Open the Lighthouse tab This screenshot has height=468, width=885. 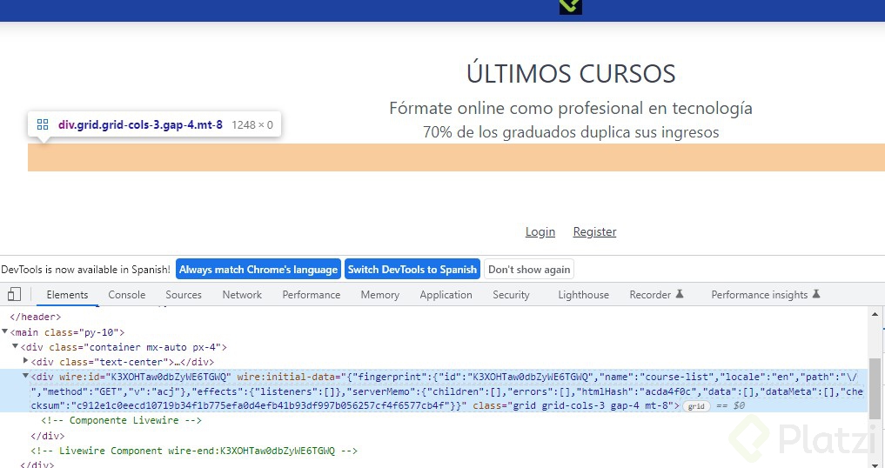point(584,295)
